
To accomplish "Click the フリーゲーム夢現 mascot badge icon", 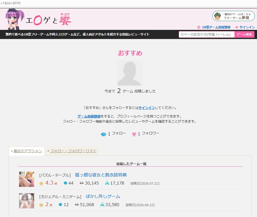I will pos(218,16).
